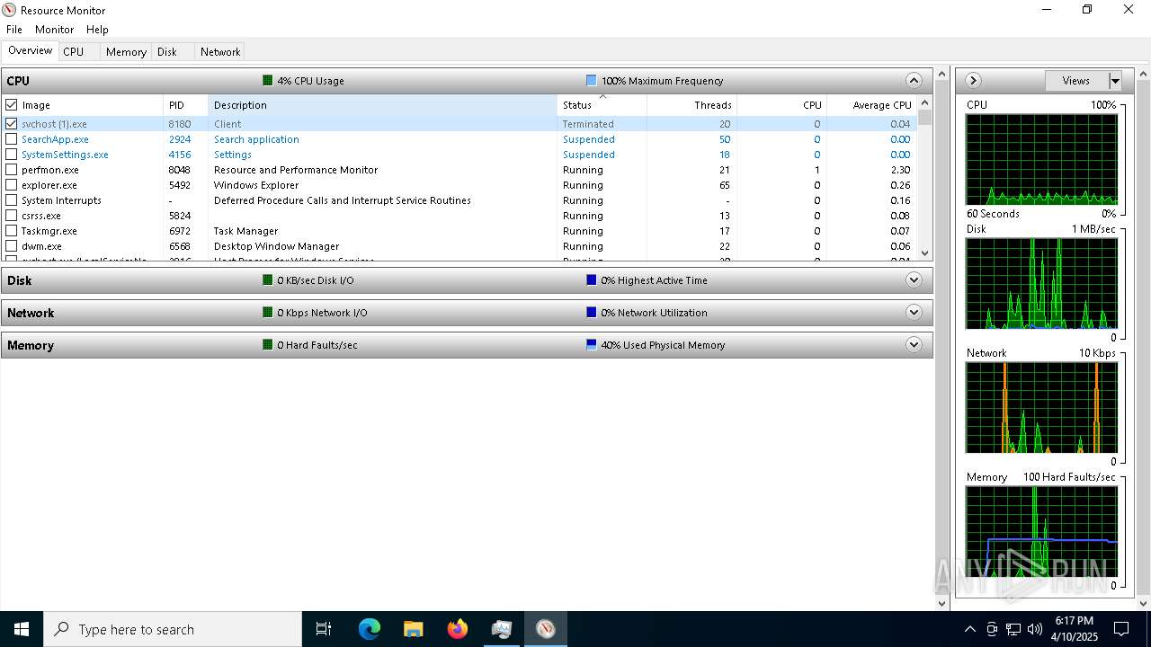Screen dimensions: 1151x647
Task: Click the green Network I/O indicator square
Action: (267, 313)
